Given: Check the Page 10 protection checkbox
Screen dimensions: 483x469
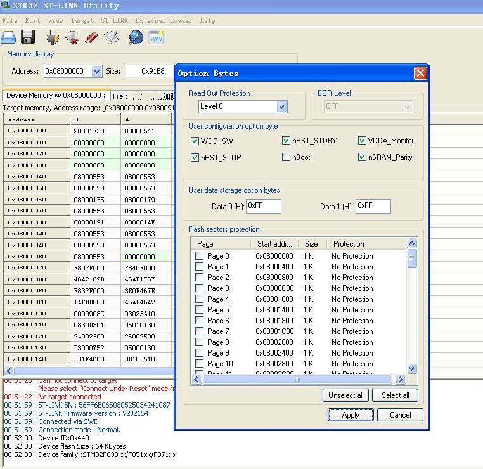Looking at the screenshot, I should pyautogui.click(x=199, y=364).
